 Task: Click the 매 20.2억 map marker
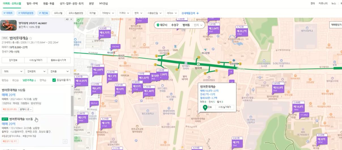click(242, 31)
